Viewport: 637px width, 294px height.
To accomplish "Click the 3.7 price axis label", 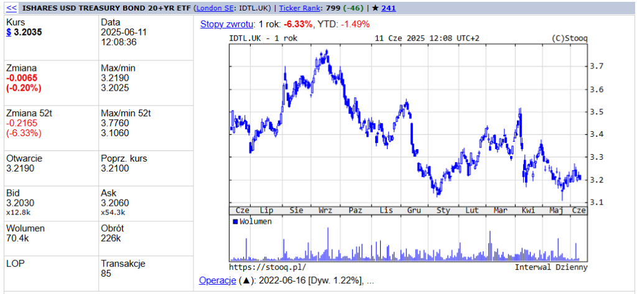I will [x=596, y=66].
